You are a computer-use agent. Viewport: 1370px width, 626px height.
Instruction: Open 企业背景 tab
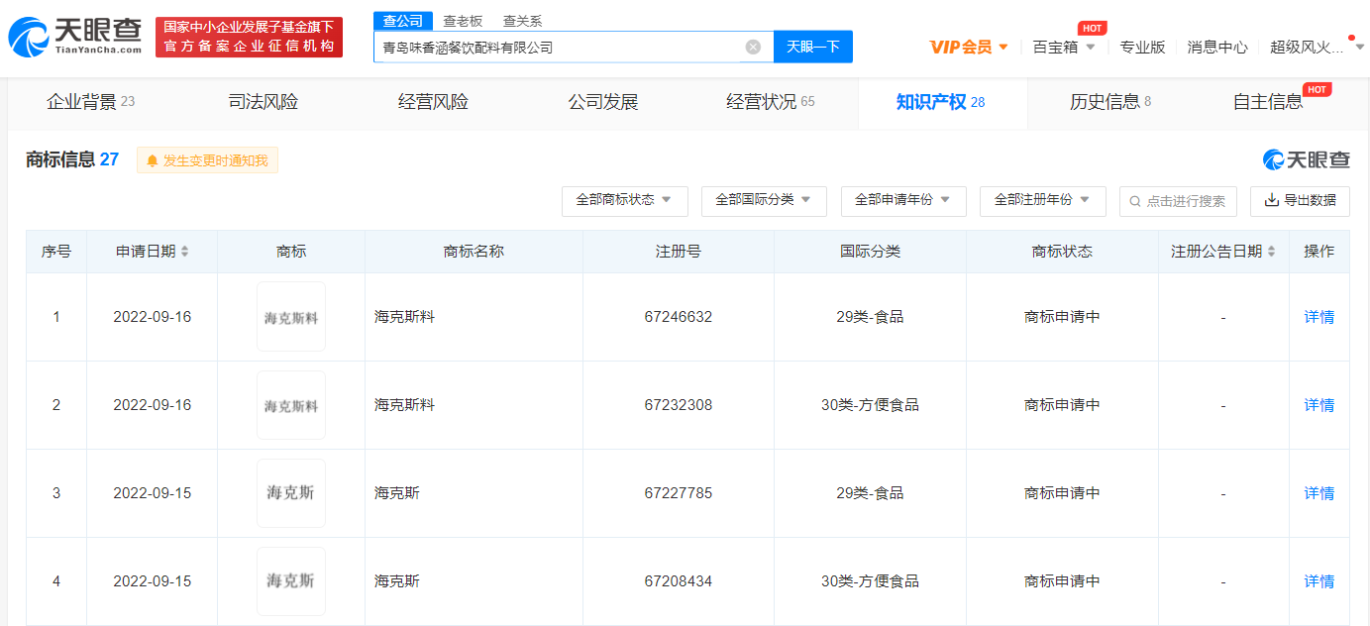click(x=90, y=102)
